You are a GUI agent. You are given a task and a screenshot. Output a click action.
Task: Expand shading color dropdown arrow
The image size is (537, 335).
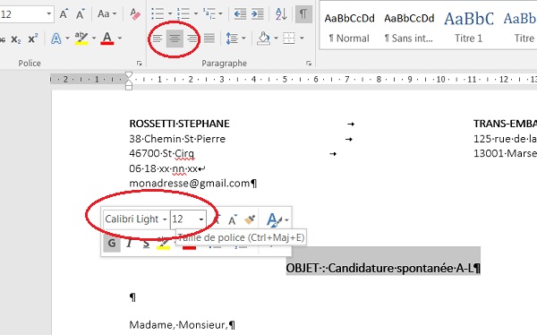[276, 39]
